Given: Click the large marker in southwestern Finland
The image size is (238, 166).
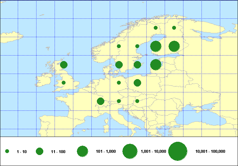Looking at the screenshot, I should [156, 46].
